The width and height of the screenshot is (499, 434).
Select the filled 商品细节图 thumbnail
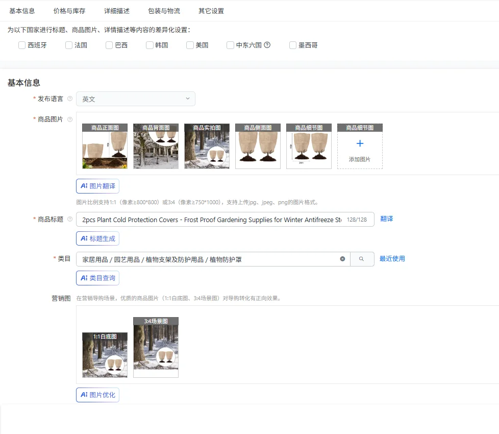(309, 146)
